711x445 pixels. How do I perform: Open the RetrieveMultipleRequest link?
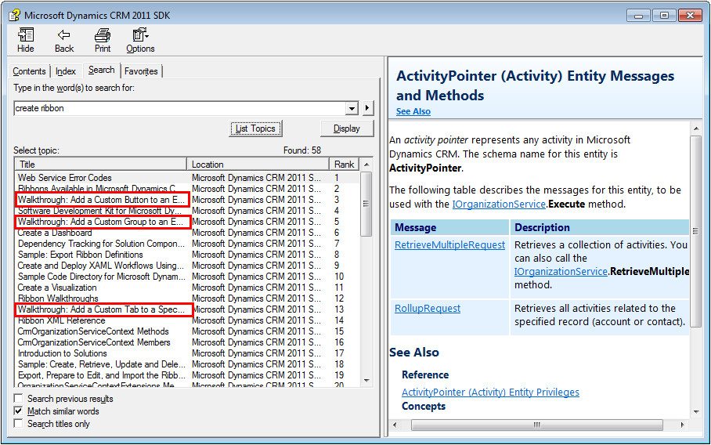tap(449, 245)
